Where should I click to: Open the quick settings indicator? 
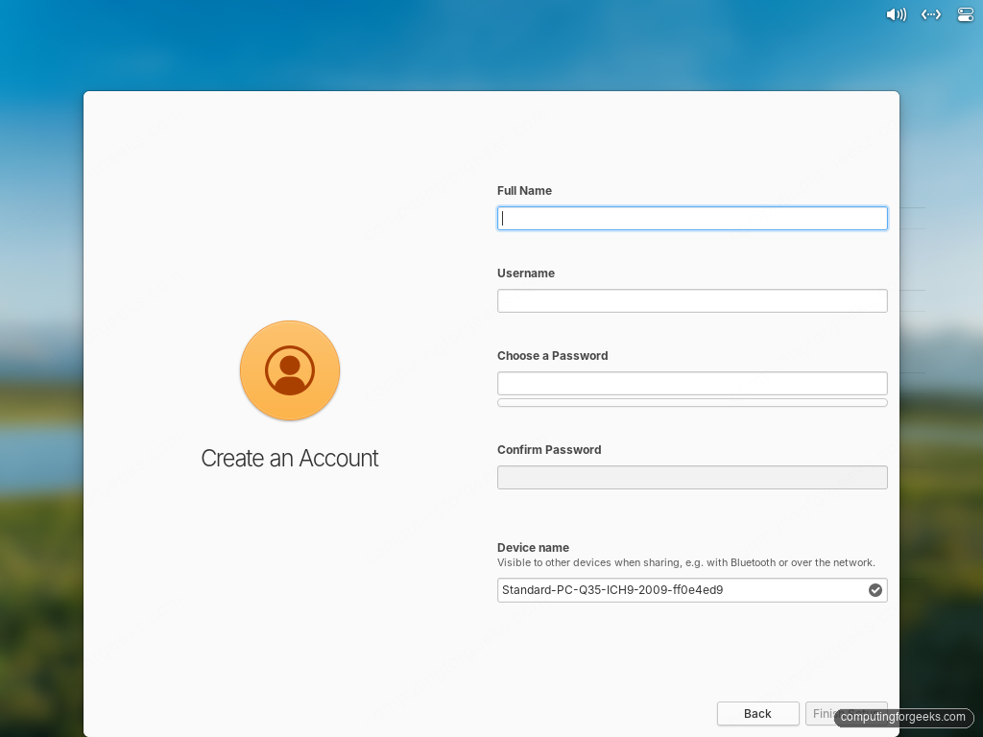coord(966,14)
